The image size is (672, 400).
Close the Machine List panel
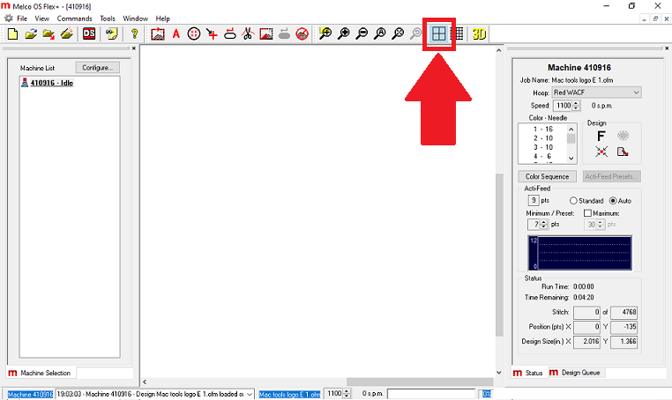point(134,48)
